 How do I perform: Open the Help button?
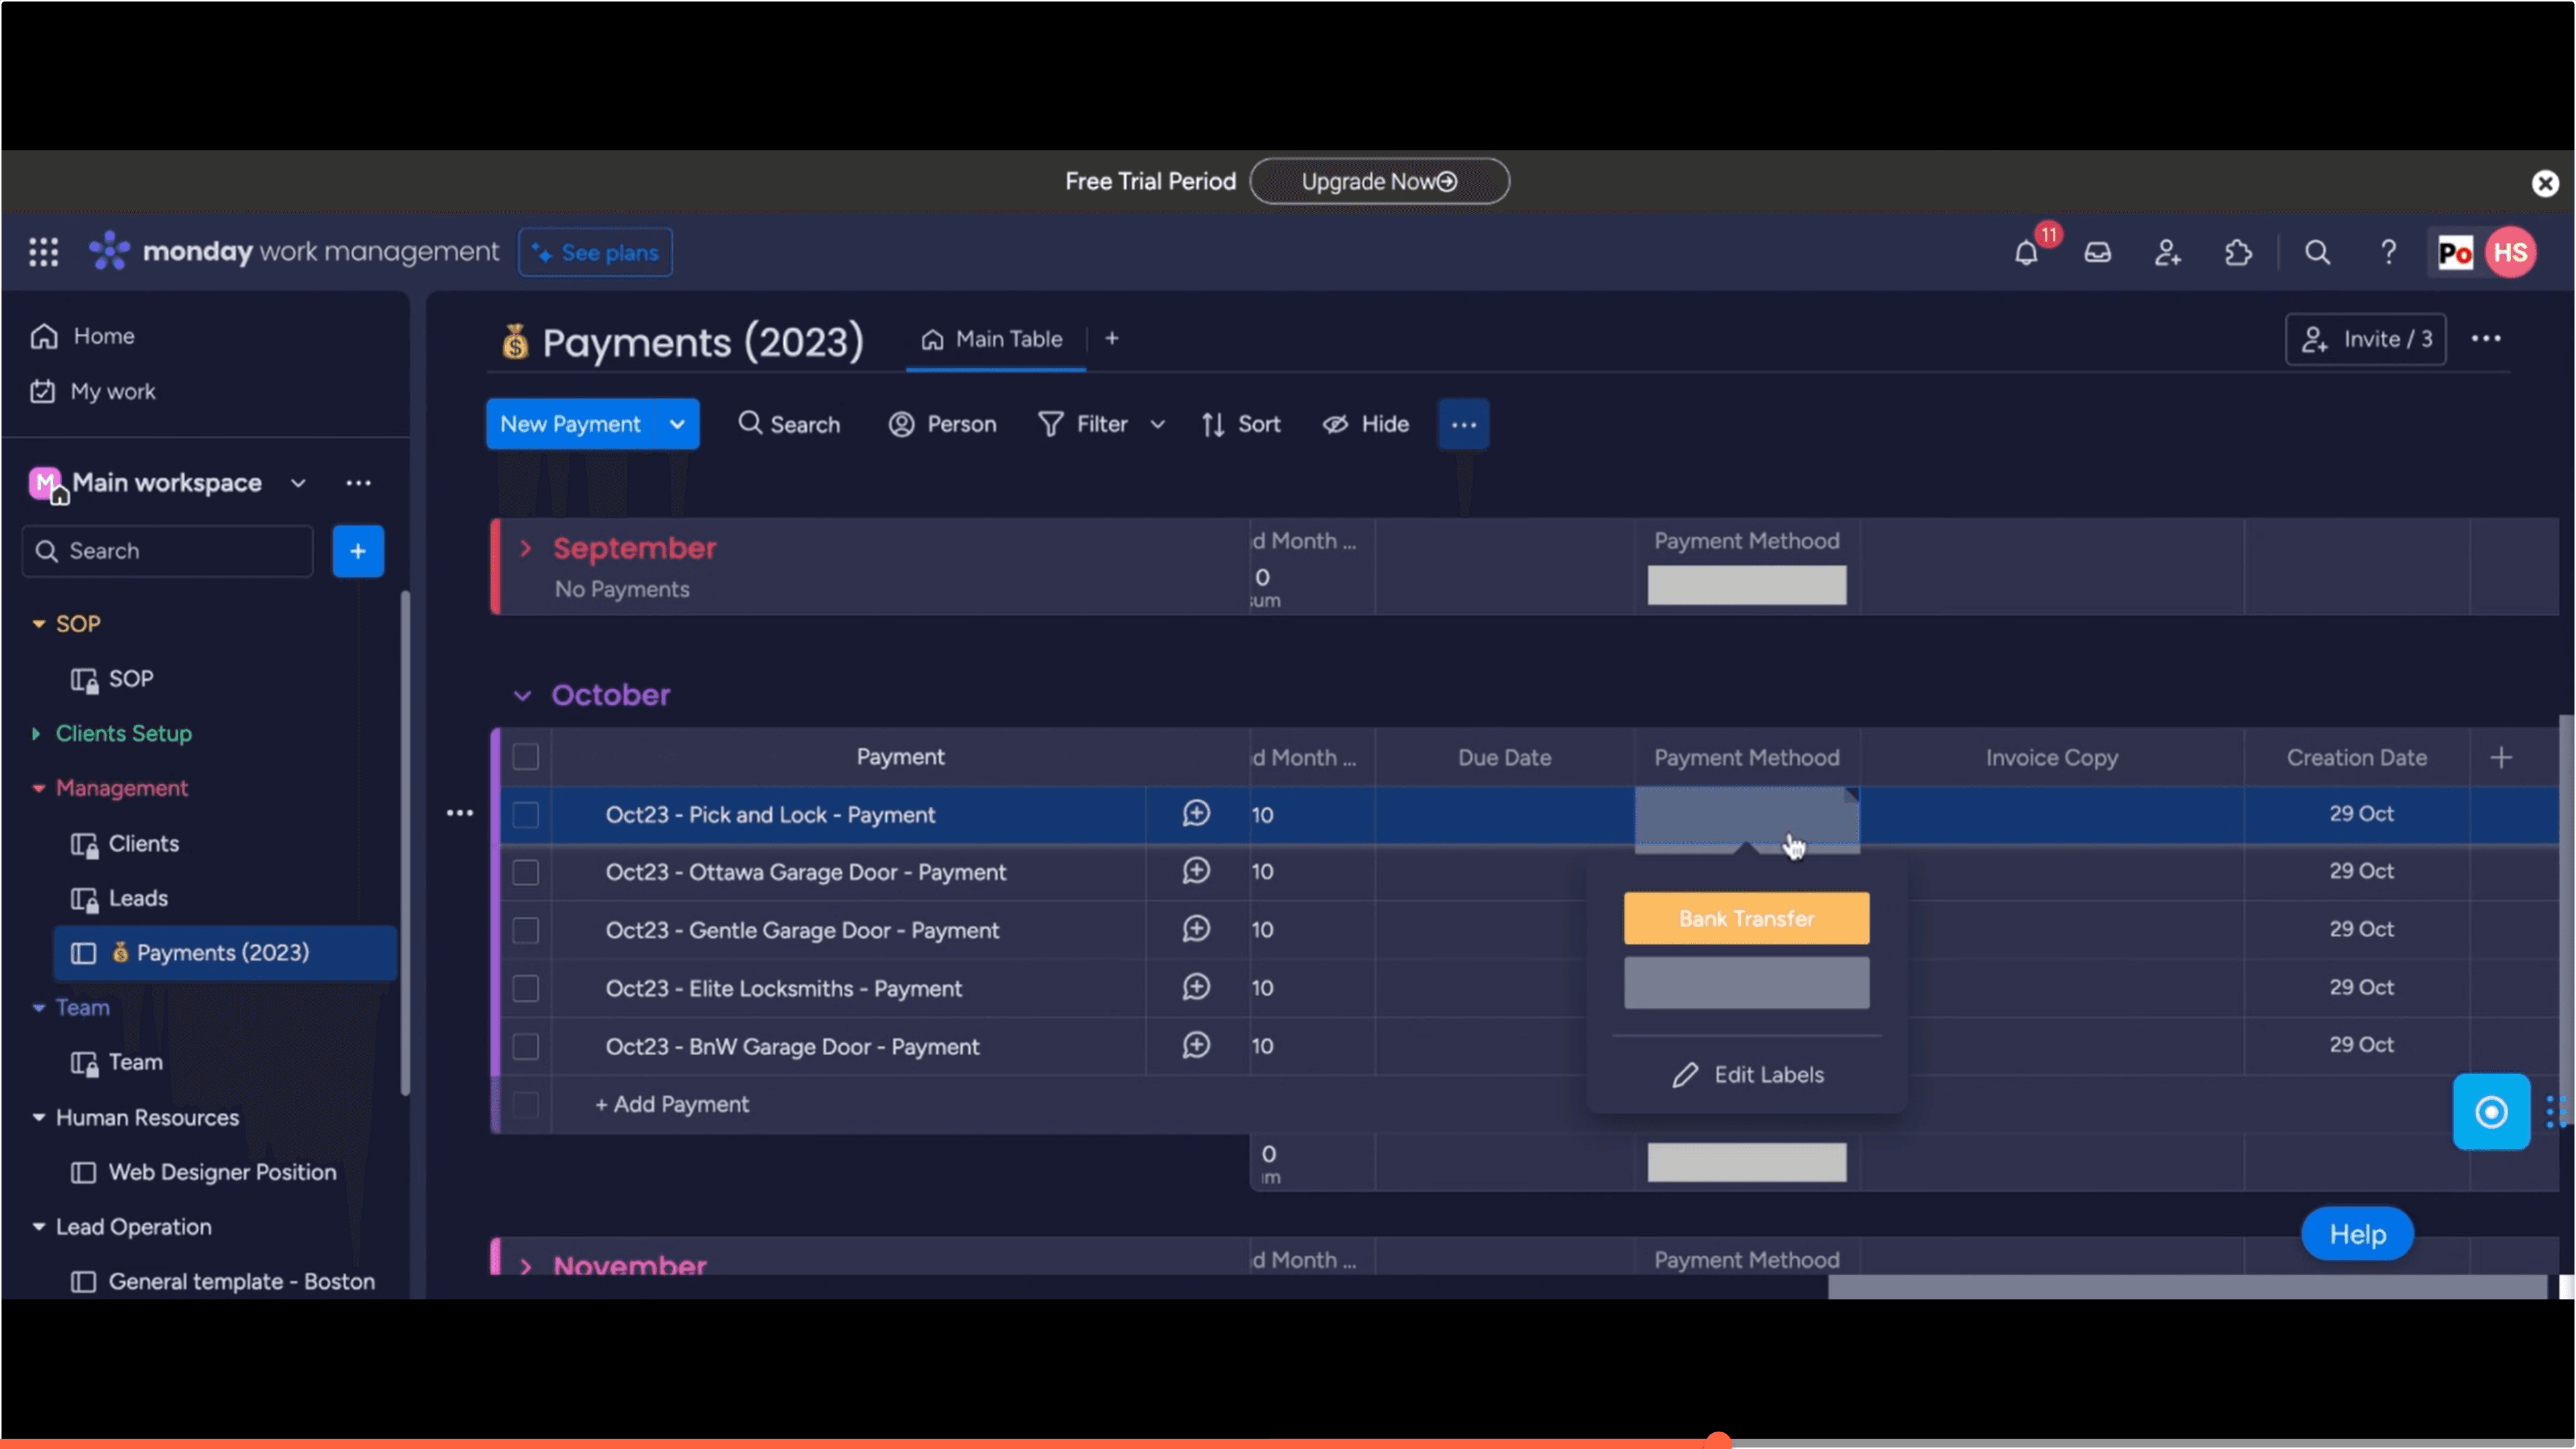2357,1234
